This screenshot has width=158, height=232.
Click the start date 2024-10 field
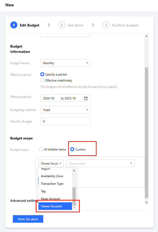(x=49, y=98)
